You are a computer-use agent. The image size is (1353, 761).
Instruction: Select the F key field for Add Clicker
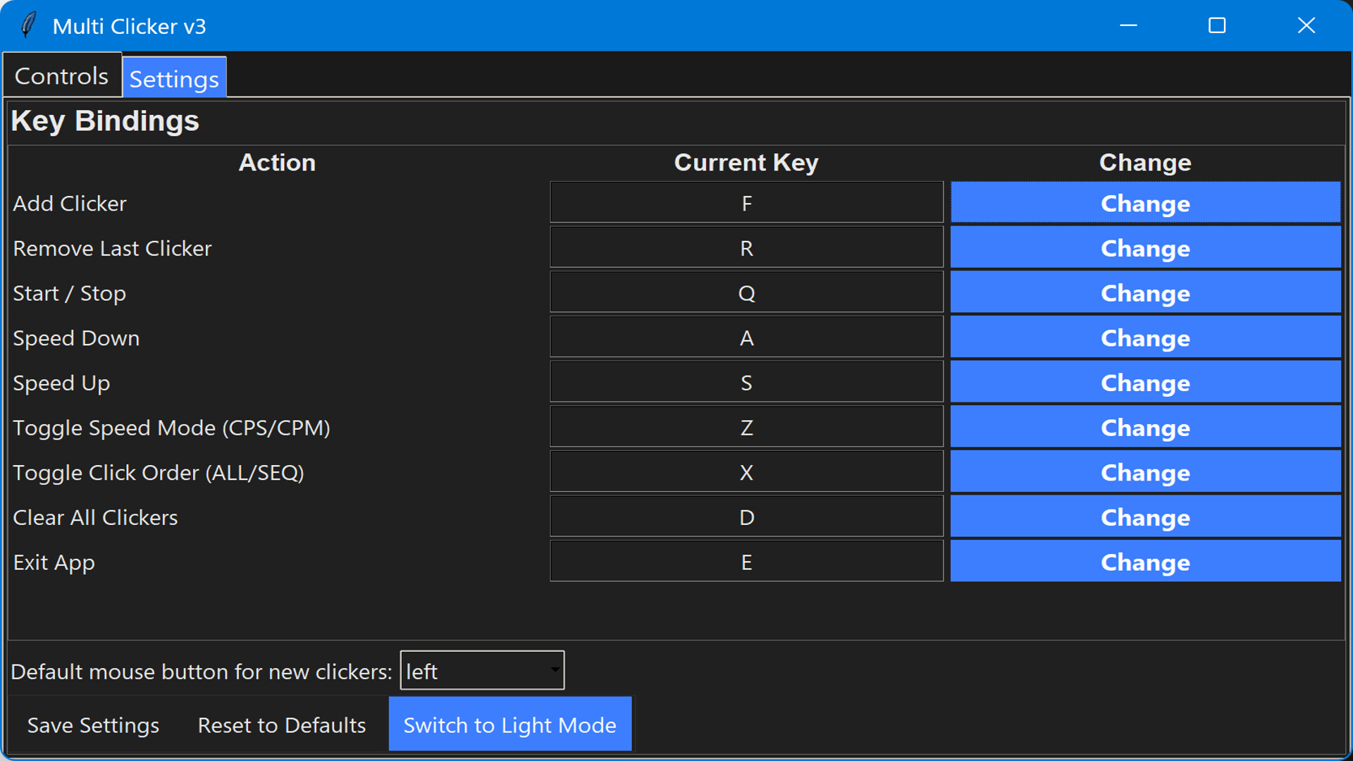coord(746,203)
